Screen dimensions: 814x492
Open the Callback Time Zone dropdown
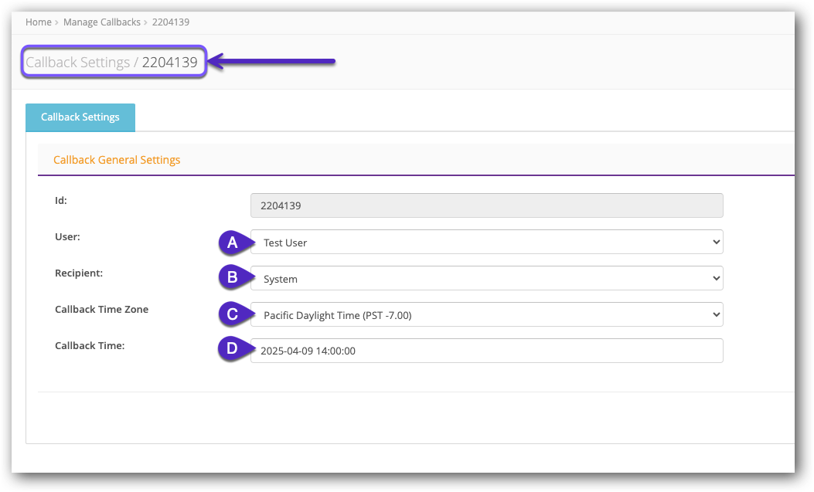point(486,314)
